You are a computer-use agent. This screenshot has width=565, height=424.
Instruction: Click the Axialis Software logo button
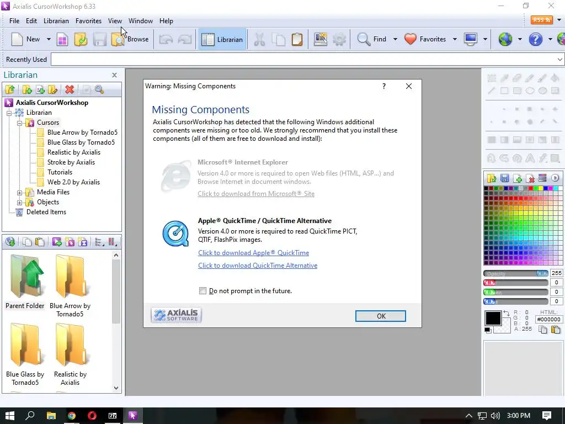coord(176,315)
